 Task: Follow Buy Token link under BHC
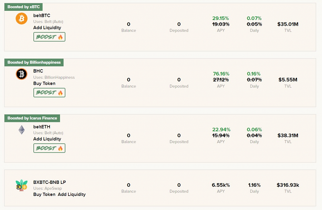(x=44, y=84)
